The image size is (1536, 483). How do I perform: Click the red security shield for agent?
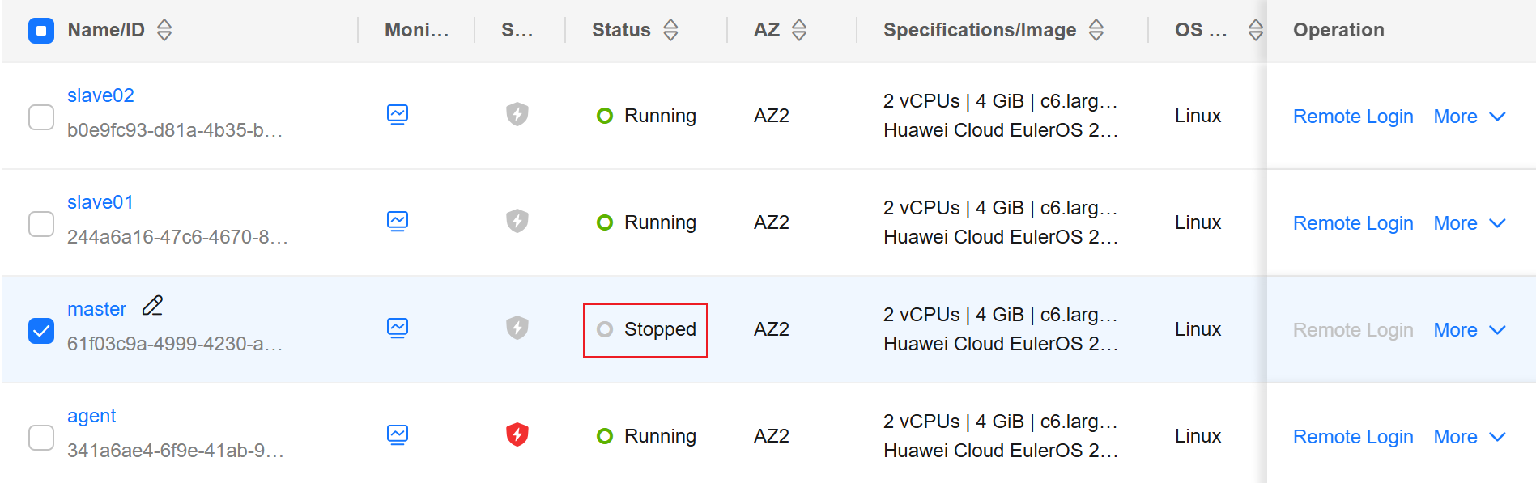517,434
